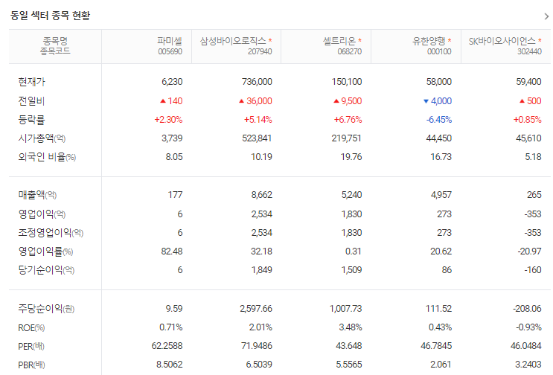Click the 매출액(억) row label
Viewport: 553px width, 375px height.
(37, 194)
